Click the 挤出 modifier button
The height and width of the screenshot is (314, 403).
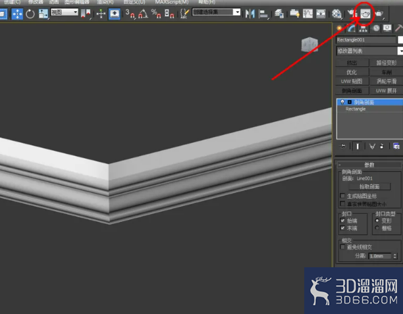click(x=352, y=63)
